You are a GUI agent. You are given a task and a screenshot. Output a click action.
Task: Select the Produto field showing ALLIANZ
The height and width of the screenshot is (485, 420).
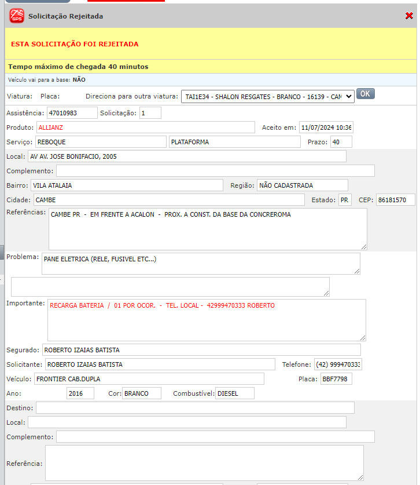(145, 127)
